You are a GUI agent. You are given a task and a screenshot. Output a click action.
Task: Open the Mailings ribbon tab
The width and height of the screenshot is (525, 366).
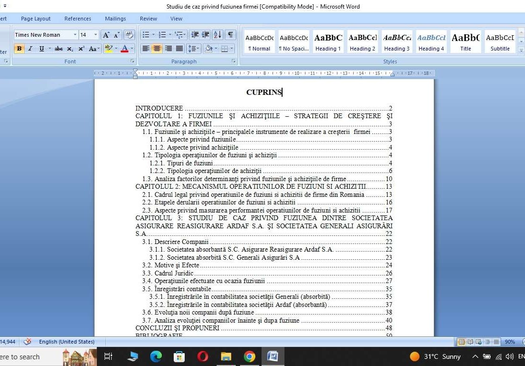(x=115, y=19)
